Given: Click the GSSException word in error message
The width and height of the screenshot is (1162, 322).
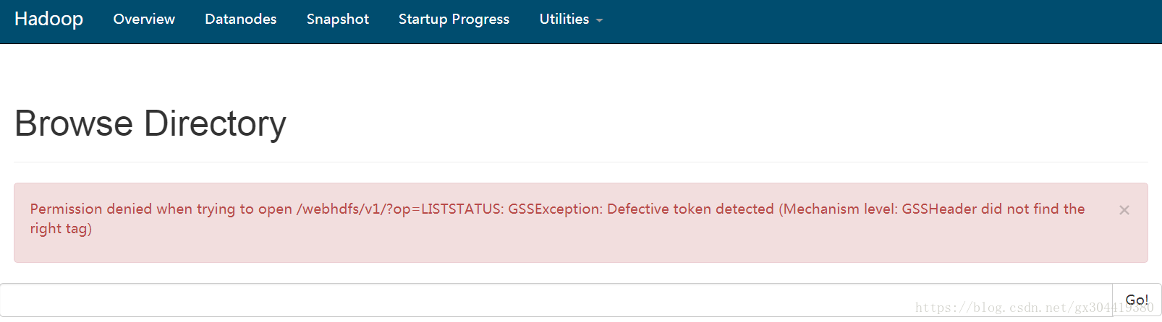Looking at the screenshot, I should [x=555, y=209].
